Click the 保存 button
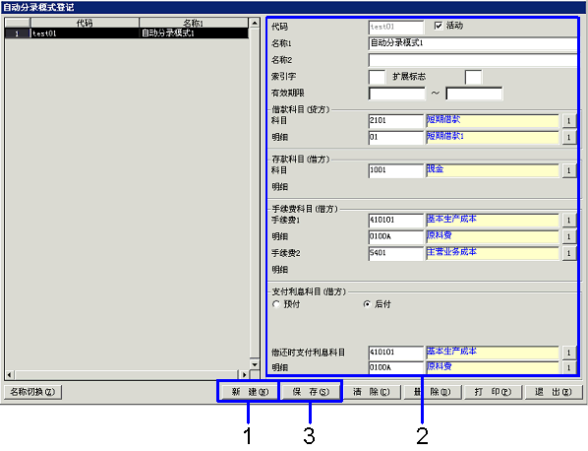588x451 pixels. click(311, 392)
